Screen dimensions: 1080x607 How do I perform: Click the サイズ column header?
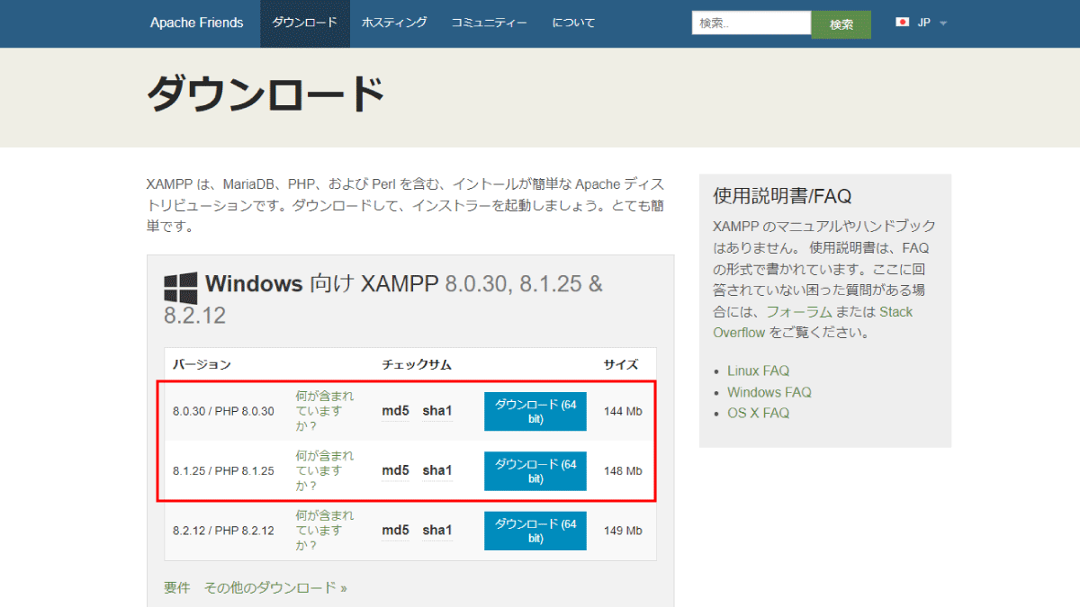tap(621, 364)
